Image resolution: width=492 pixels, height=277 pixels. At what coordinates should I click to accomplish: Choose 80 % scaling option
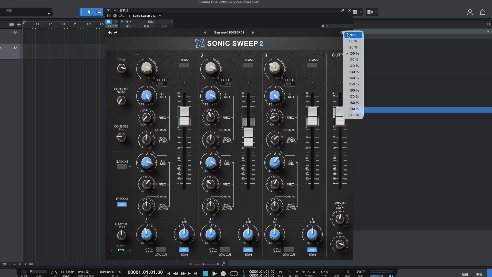tap(353, 41)
